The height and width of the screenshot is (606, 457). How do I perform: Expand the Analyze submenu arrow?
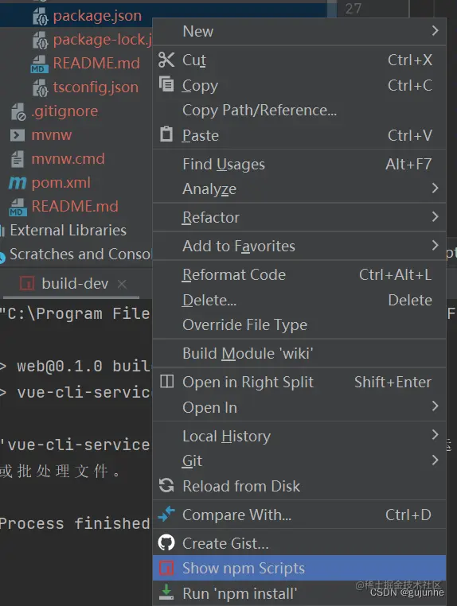[435, 188]
